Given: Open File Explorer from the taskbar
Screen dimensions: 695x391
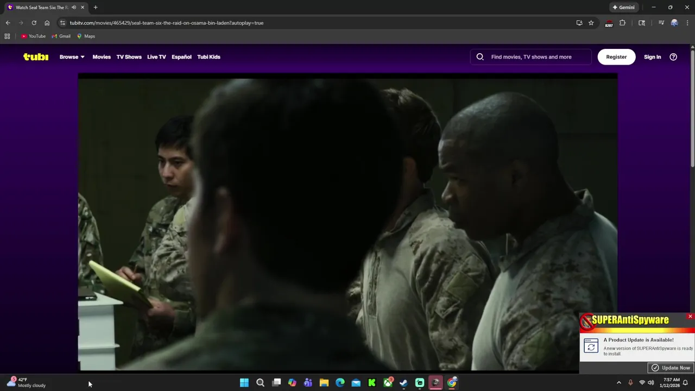Looking at the screenshot, I should click(324, 383).
